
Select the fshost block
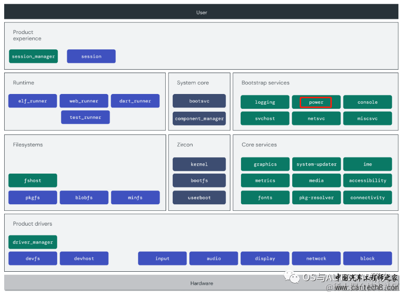tap(33, 181)
